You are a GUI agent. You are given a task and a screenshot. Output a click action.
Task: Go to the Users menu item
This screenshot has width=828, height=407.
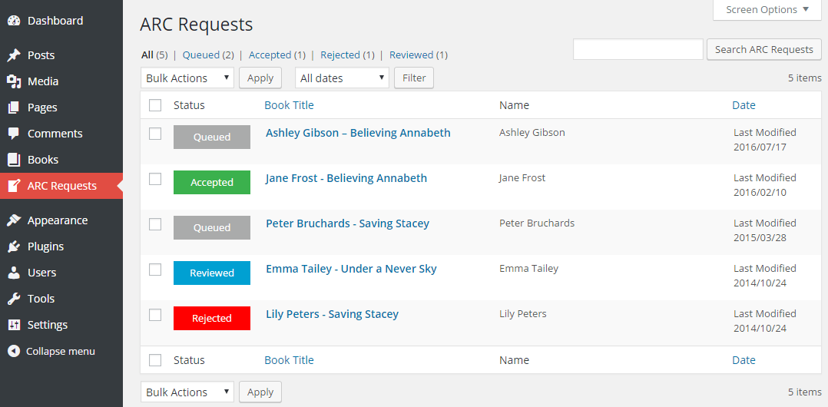41,273
